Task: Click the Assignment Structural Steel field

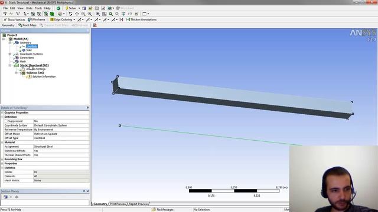Action: (61, 147)
